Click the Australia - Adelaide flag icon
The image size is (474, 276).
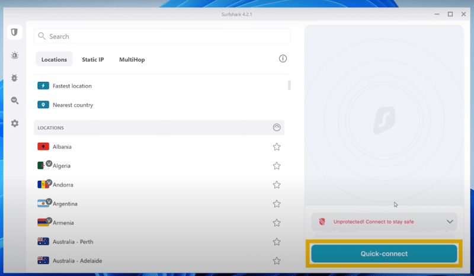(43, 261)
